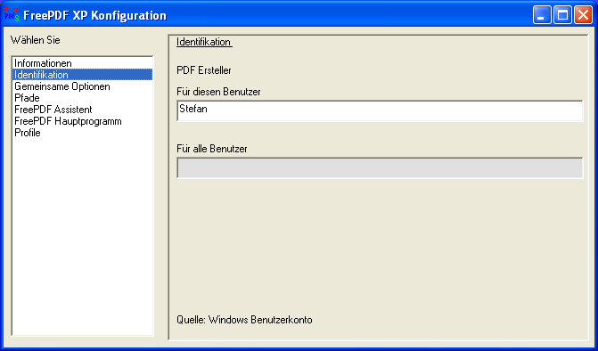Click the FreePDF icon in the title bar
The height and width of the screenshot is (351, 598).
click(12, 14)
